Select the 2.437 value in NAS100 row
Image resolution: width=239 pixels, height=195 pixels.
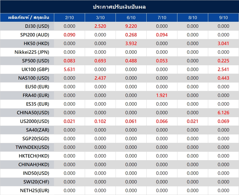pyautogui.click(x=100, y=78)
